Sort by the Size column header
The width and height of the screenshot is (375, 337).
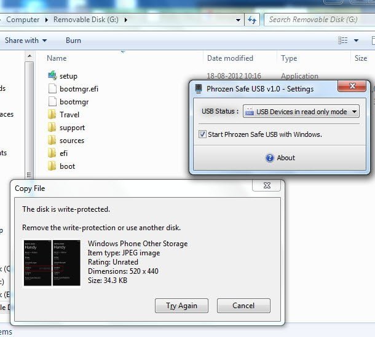361,58
